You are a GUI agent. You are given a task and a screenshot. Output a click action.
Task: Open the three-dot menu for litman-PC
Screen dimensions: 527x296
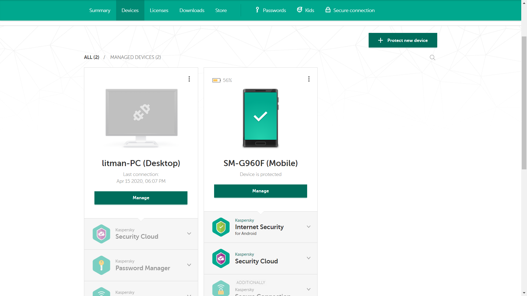click(x=189, y=79)
